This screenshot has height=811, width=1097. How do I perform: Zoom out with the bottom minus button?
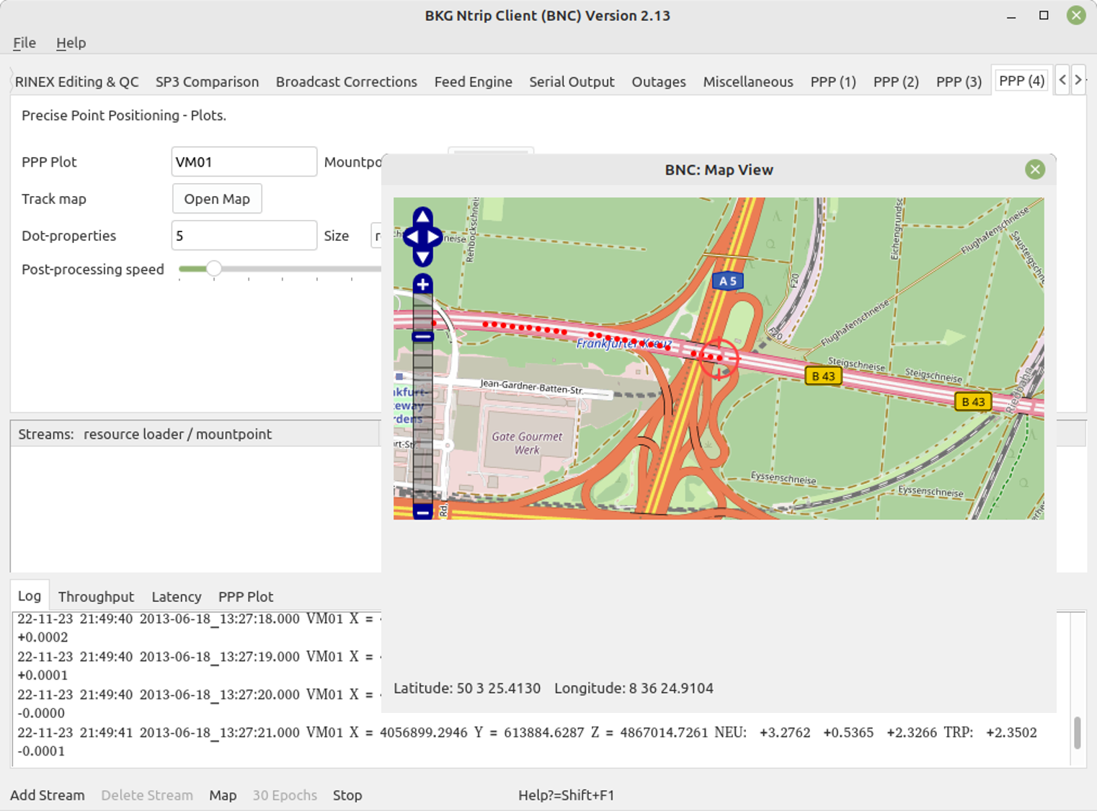tap(422, 512)
